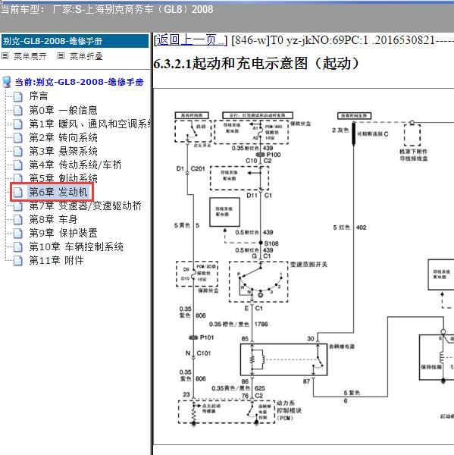Image resolution: width=454 pixels, height=455 pixels.
Task: Click the 5 红色 402 wire label
Action: click(349, 227)
